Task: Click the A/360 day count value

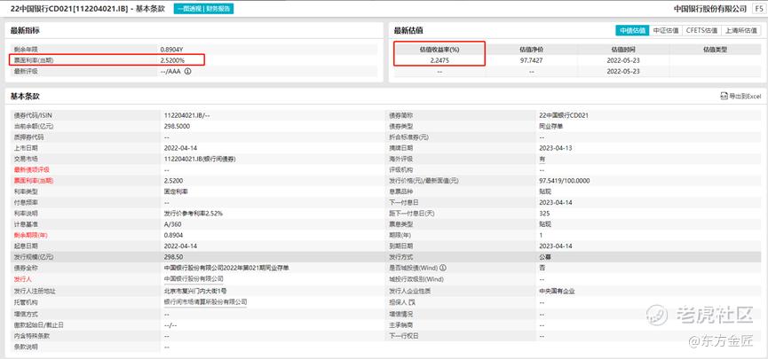Action: [x=173, y=224]
